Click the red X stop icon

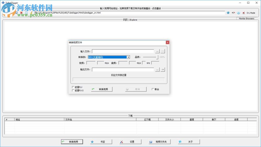pos(21,13)
